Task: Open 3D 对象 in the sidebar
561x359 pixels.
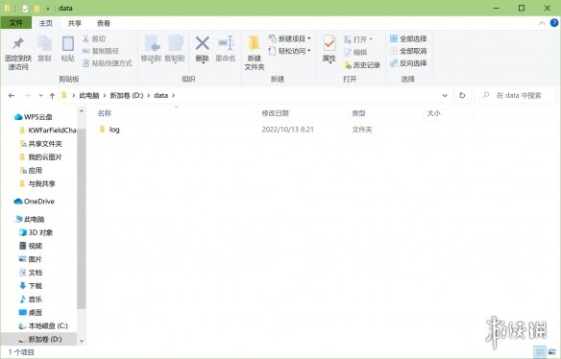Action: click(x=36, y=232)
